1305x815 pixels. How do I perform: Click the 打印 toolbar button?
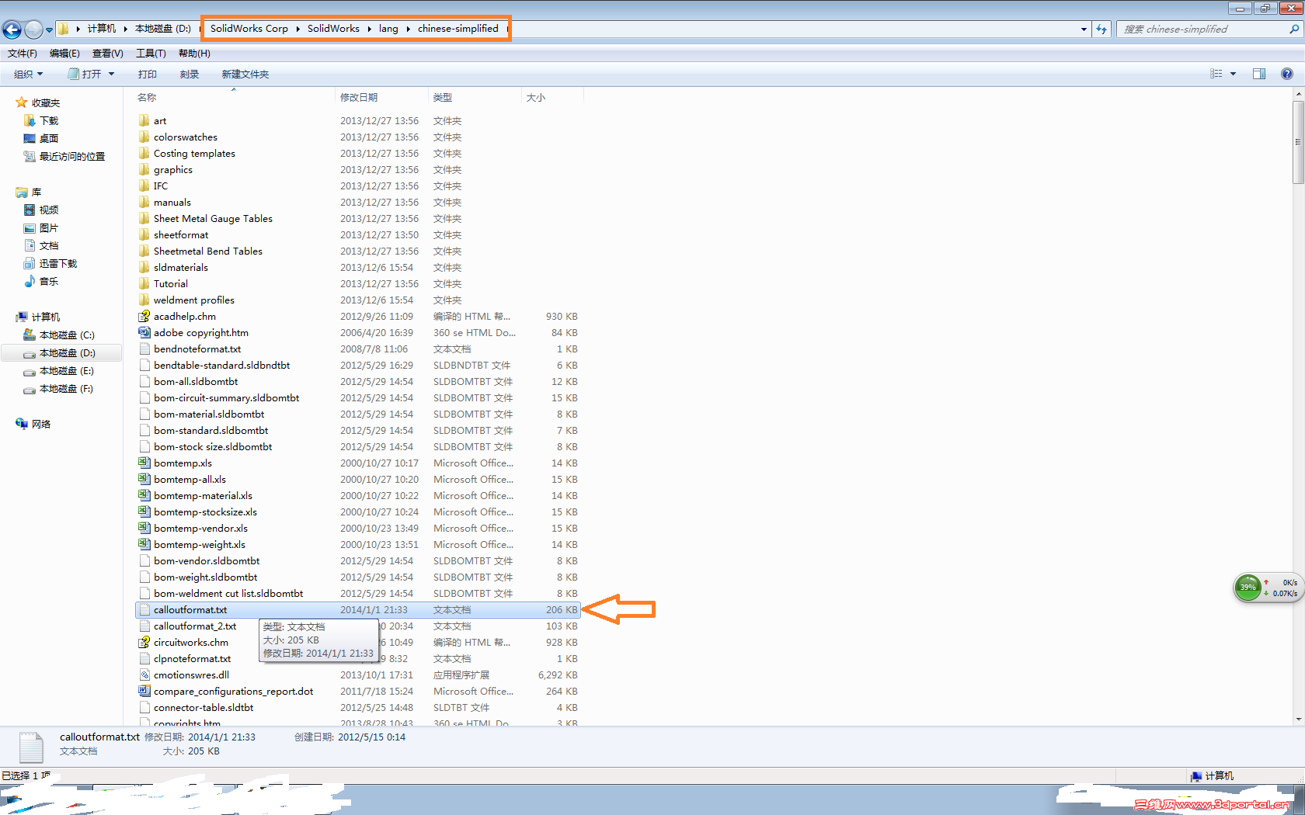pyautogui.click(x=148, y=75)
